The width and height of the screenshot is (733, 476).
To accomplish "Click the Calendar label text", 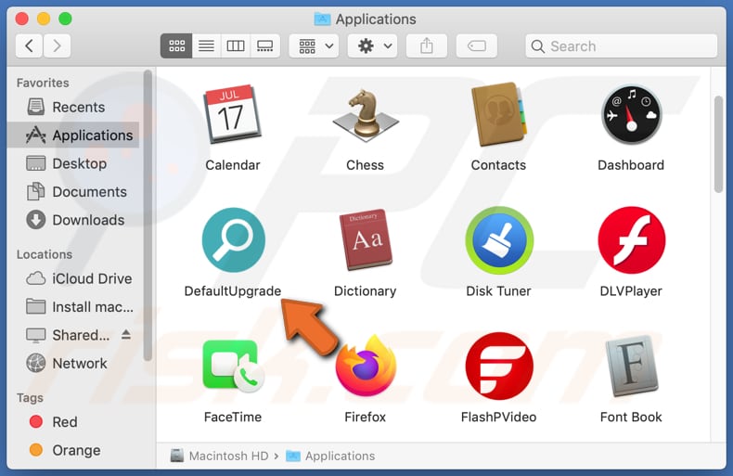I will coord(233,165).
